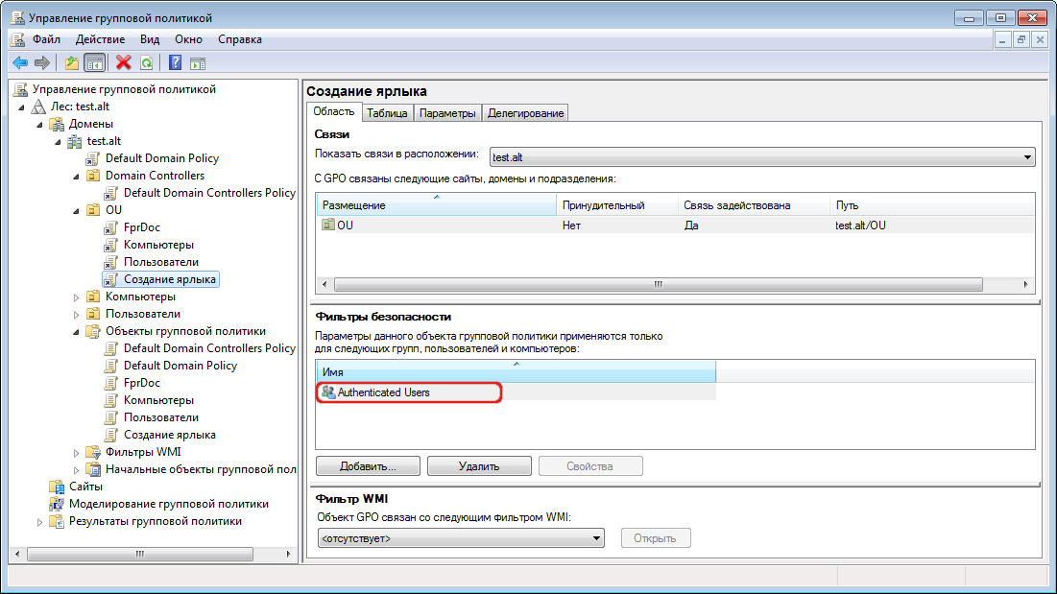This screenshot has height=594, width=1057.
Task: Expand the Пользователи container node
Action: [x=76, y=315]
